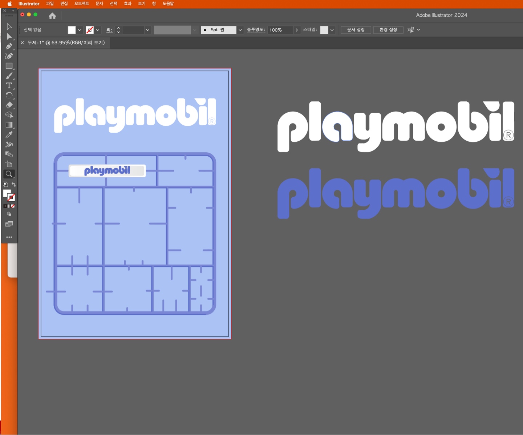Change the screen mode
The height and width of the screenshot is (435, 523).
(x=9, y=224)
